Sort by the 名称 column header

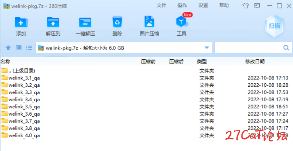(5, 62)
